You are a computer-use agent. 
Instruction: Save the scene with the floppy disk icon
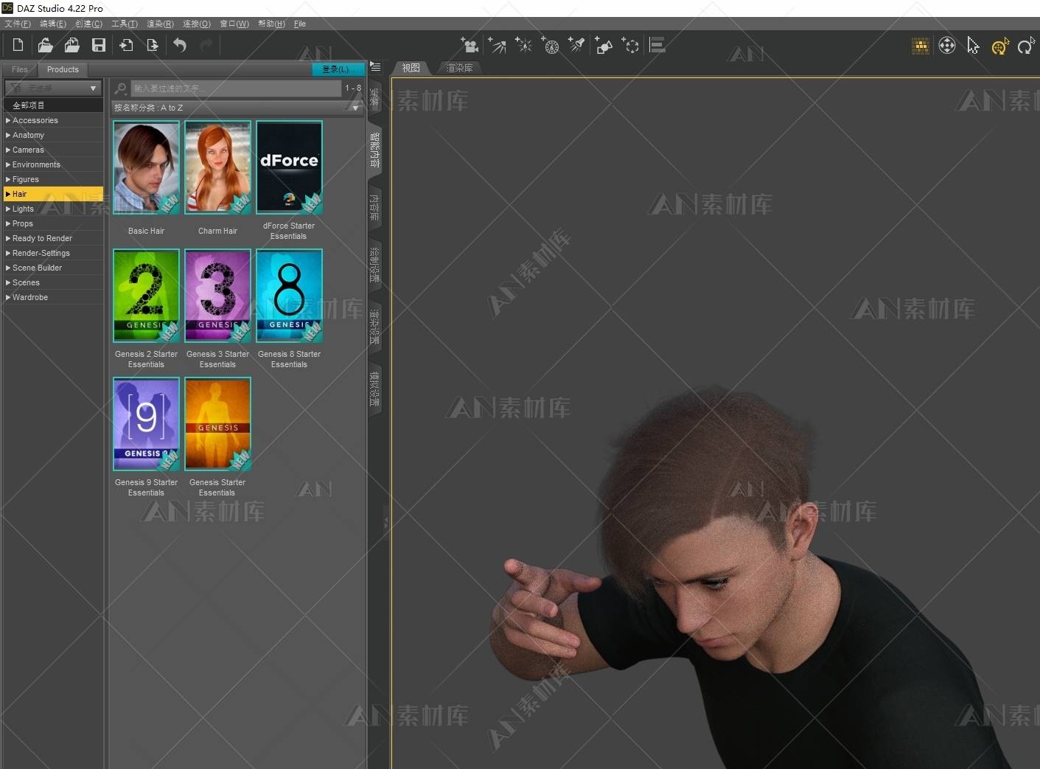point(98,45)
